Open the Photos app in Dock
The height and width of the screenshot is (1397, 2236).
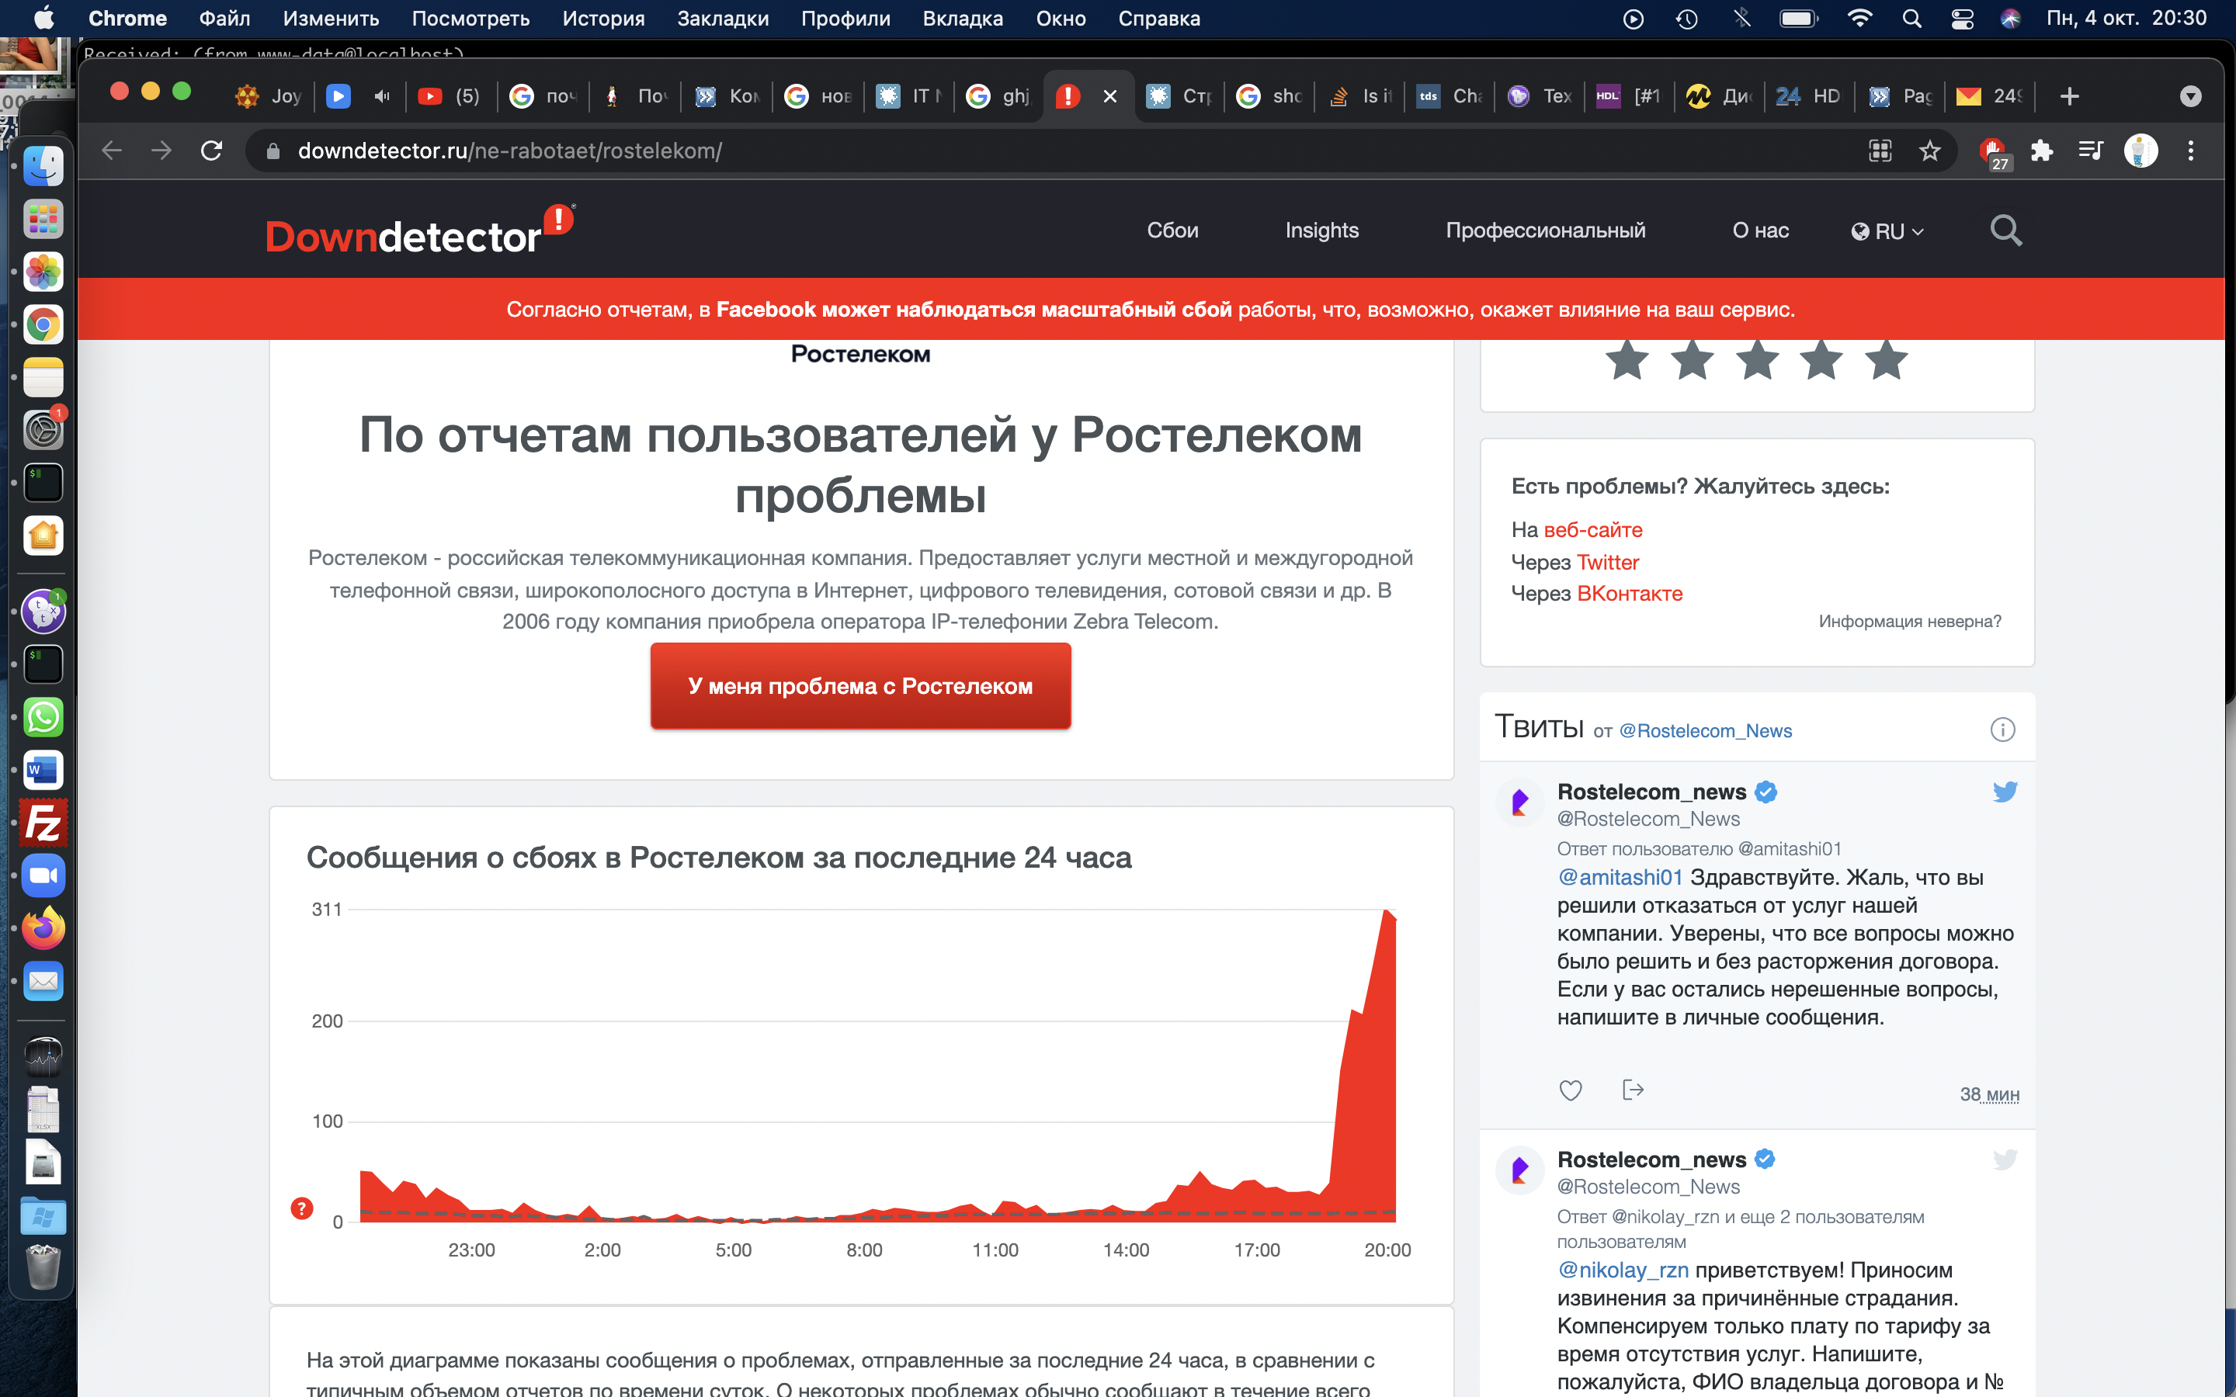point(43,272)
